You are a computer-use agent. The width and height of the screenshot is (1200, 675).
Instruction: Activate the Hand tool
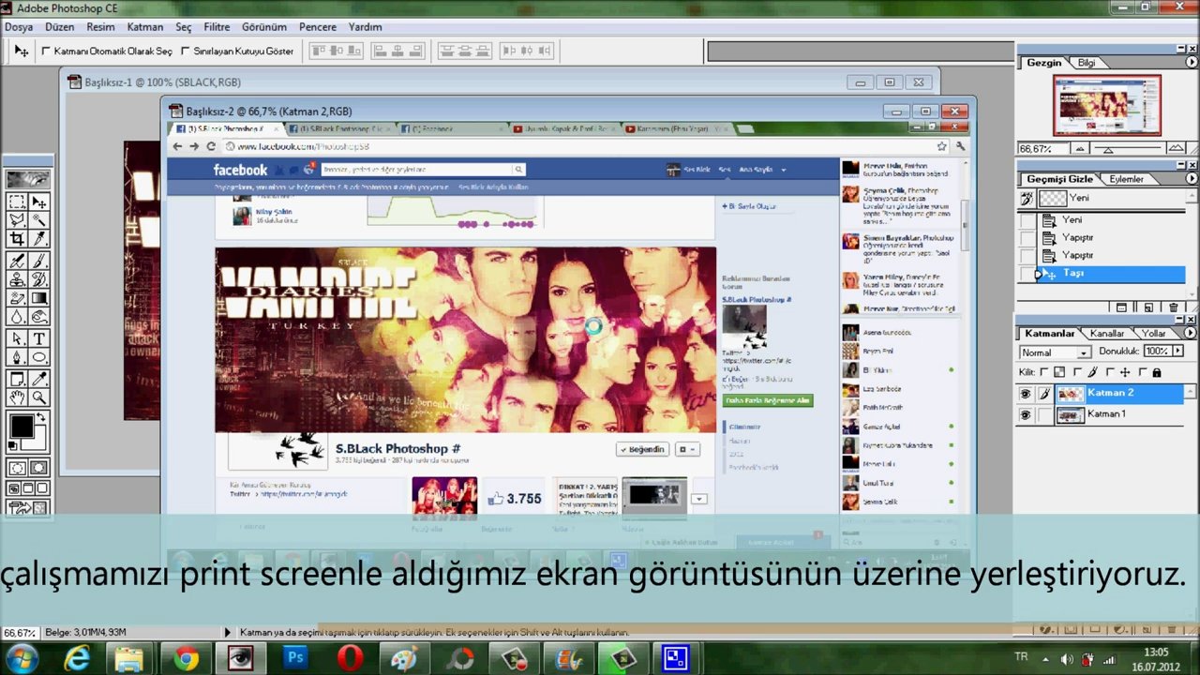(x=17, y=397)
